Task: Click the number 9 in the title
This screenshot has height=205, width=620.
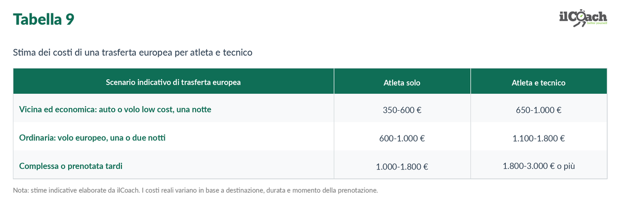Action: coord(70,19)
